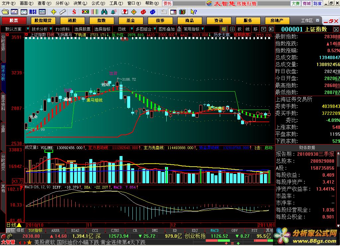
Task: Click the 日线 yellow triangle at chart bottom
Action: tap(19, 225)
